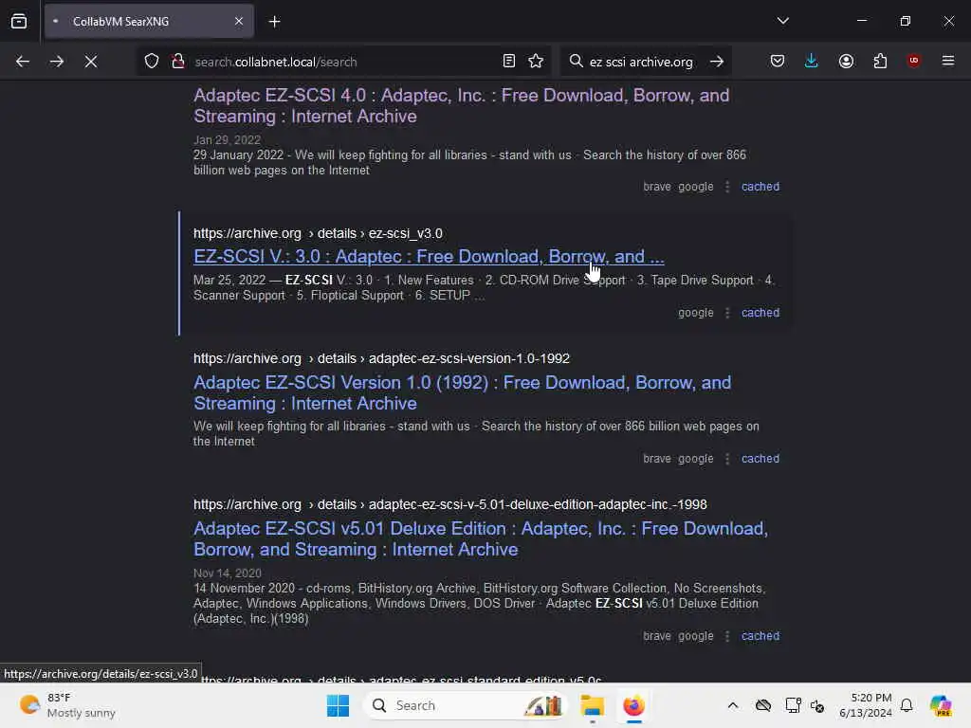Click google engine under v5.01 Deluxe Edition
This screenshot has height=728, width=971.
tap(695, 636)
